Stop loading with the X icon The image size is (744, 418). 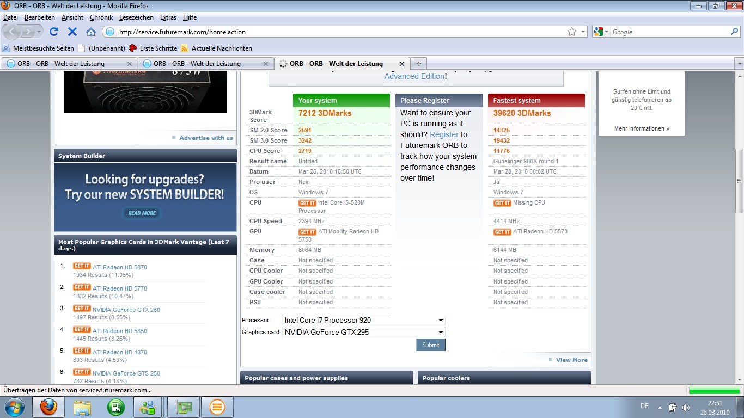[x=72, y=32]
